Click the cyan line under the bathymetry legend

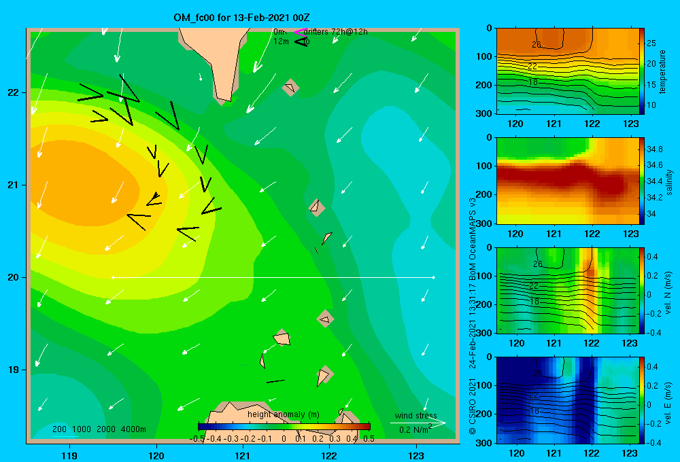(65, 436)
